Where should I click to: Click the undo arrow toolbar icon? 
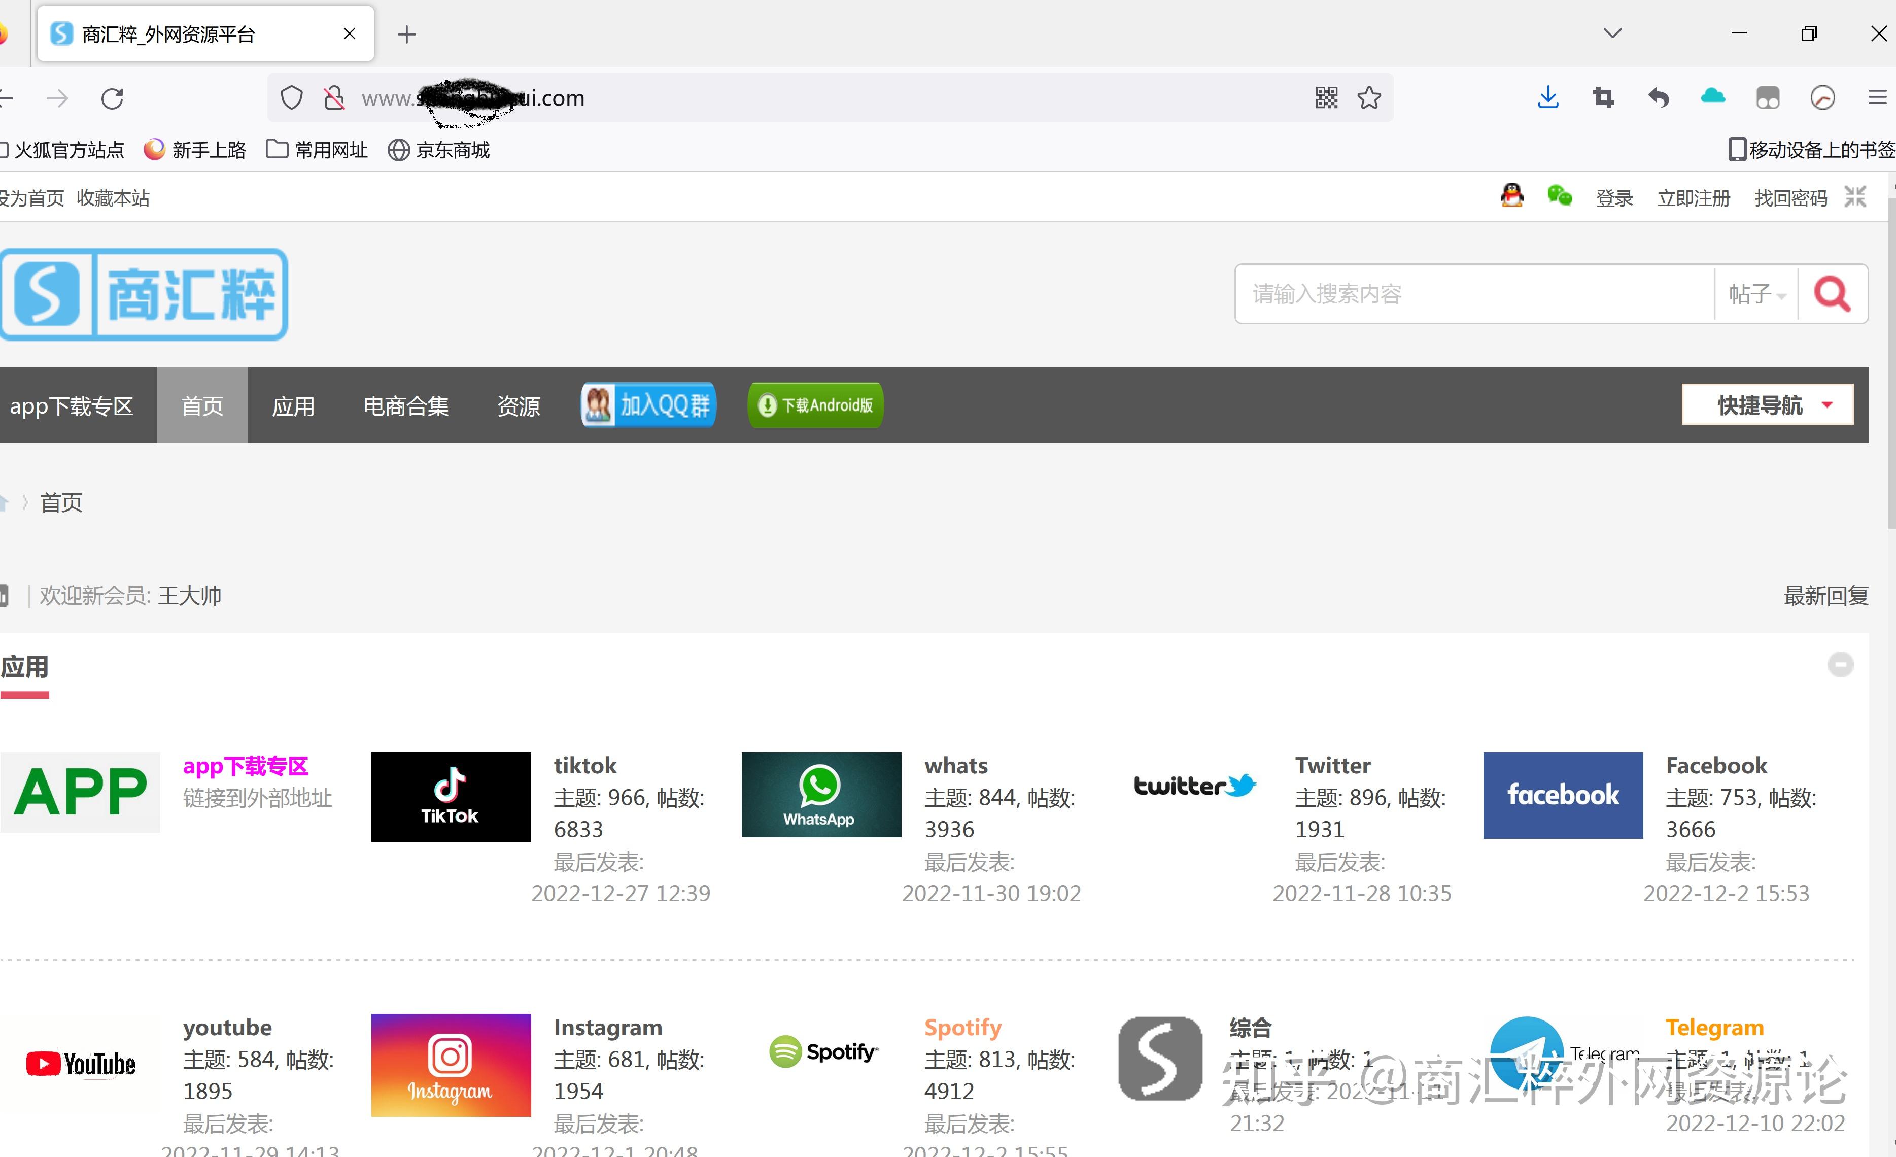[1658, 98]
